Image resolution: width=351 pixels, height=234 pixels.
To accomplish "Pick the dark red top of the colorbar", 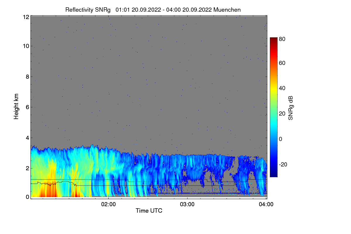I will (x=273, y=39).
